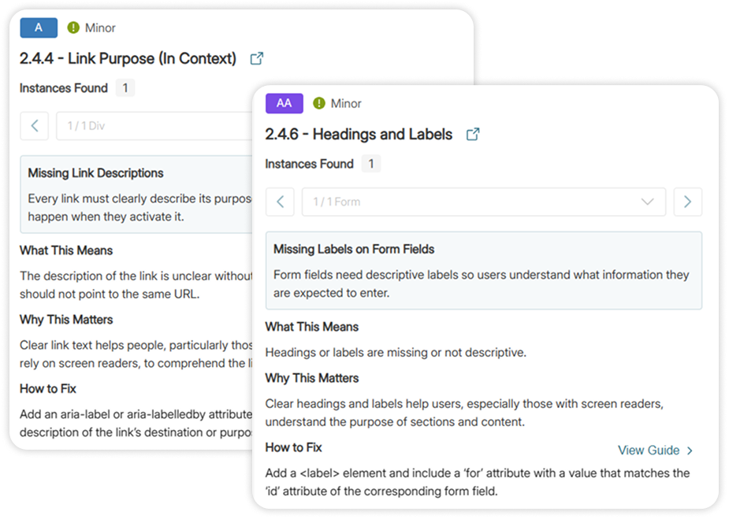Viewport: 729px width, 519px height.
Task: Click the blue A conformance level badge
Action: click(39, 28)
